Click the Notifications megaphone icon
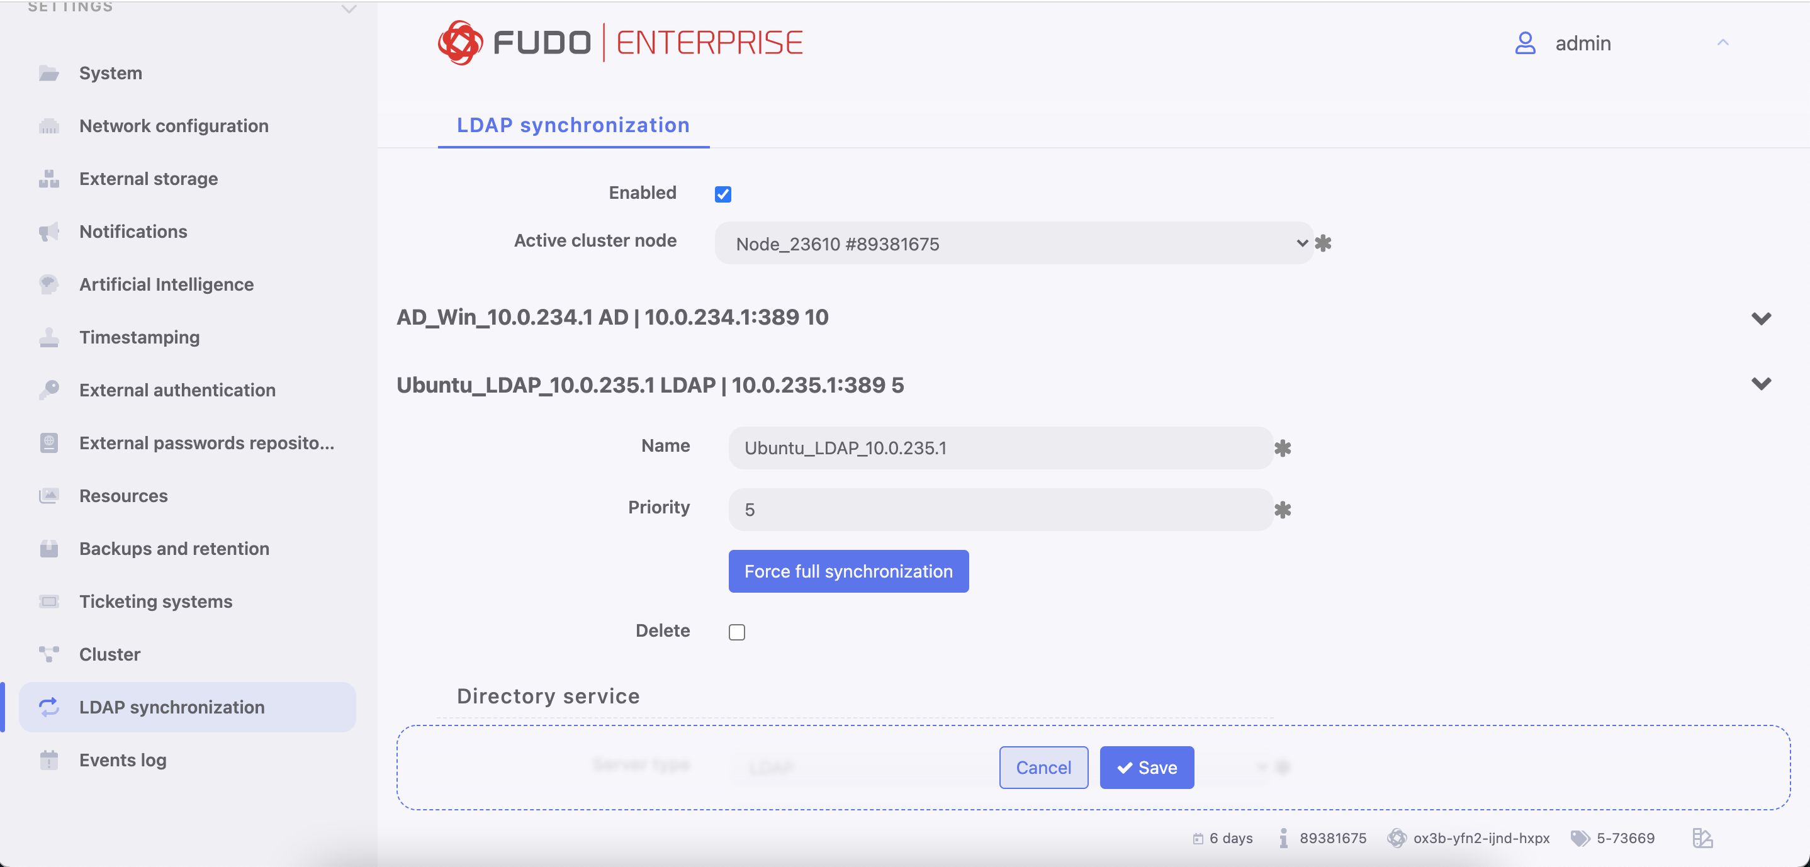This screenshot has width=1810, height=867. point(48,231)
